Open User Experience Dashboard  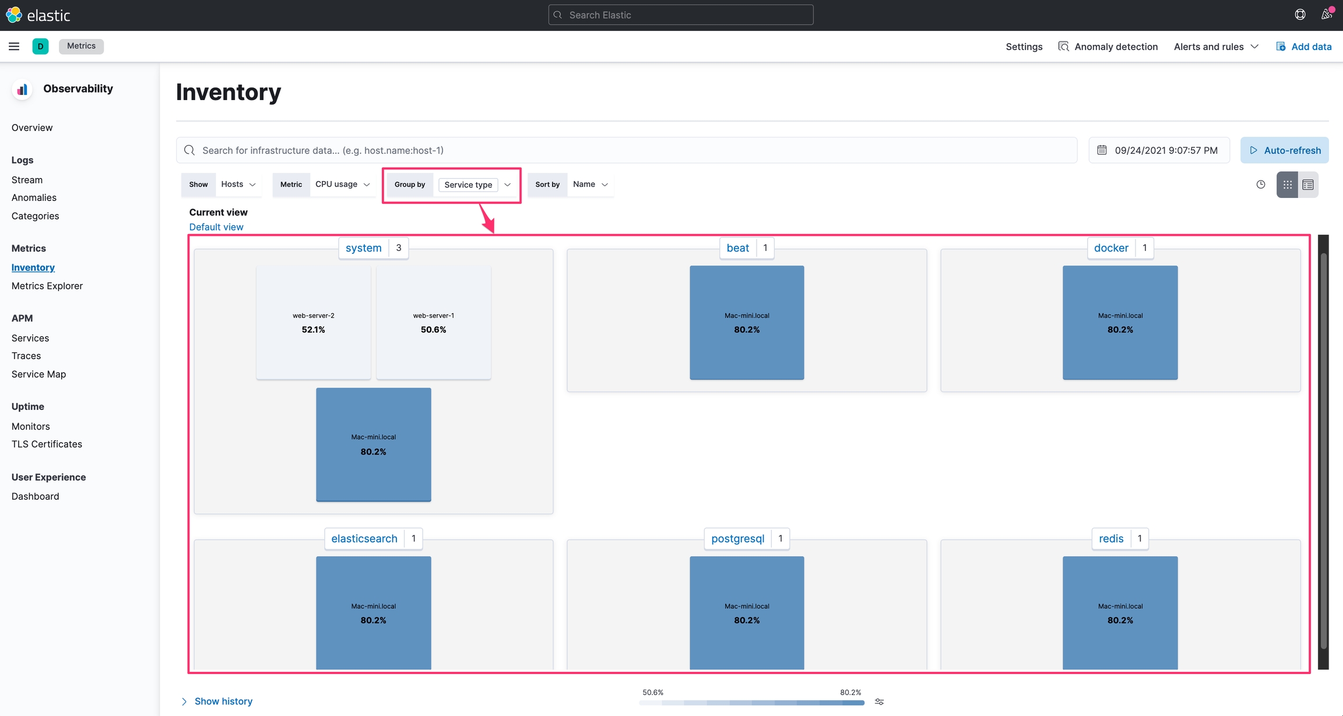point(35,497)
